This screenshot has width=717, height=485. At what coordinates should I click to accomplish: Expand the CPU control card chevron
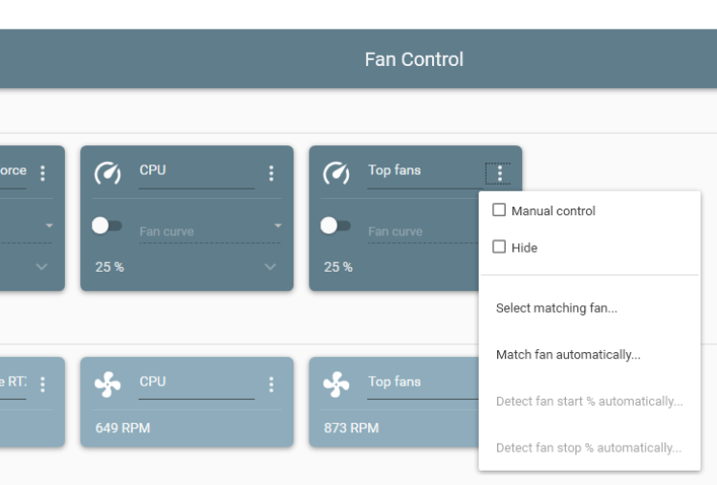click(x=271, y=267)
